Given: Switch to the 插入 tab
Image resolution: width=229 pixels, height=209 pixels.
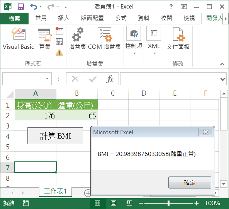Looking at the screenshot, I should coord(64,18).
